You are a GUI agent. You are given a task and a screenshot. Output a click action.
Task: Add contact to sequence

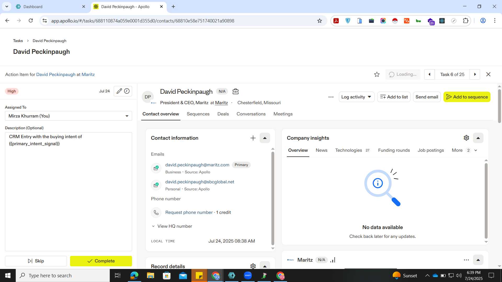(467, 97)
